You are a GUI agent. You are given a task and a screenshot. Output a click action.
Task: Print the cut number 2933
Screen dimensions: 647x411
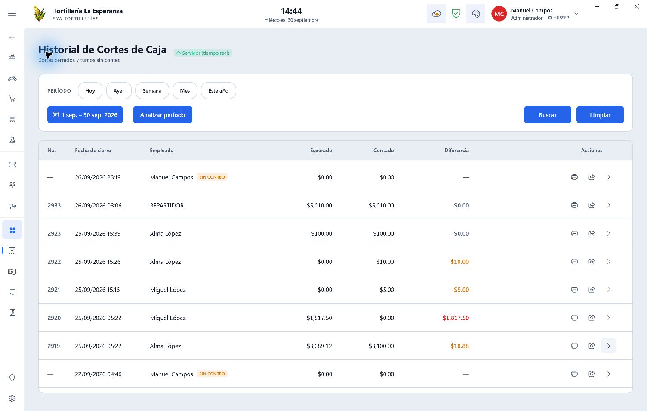[574, 205]
